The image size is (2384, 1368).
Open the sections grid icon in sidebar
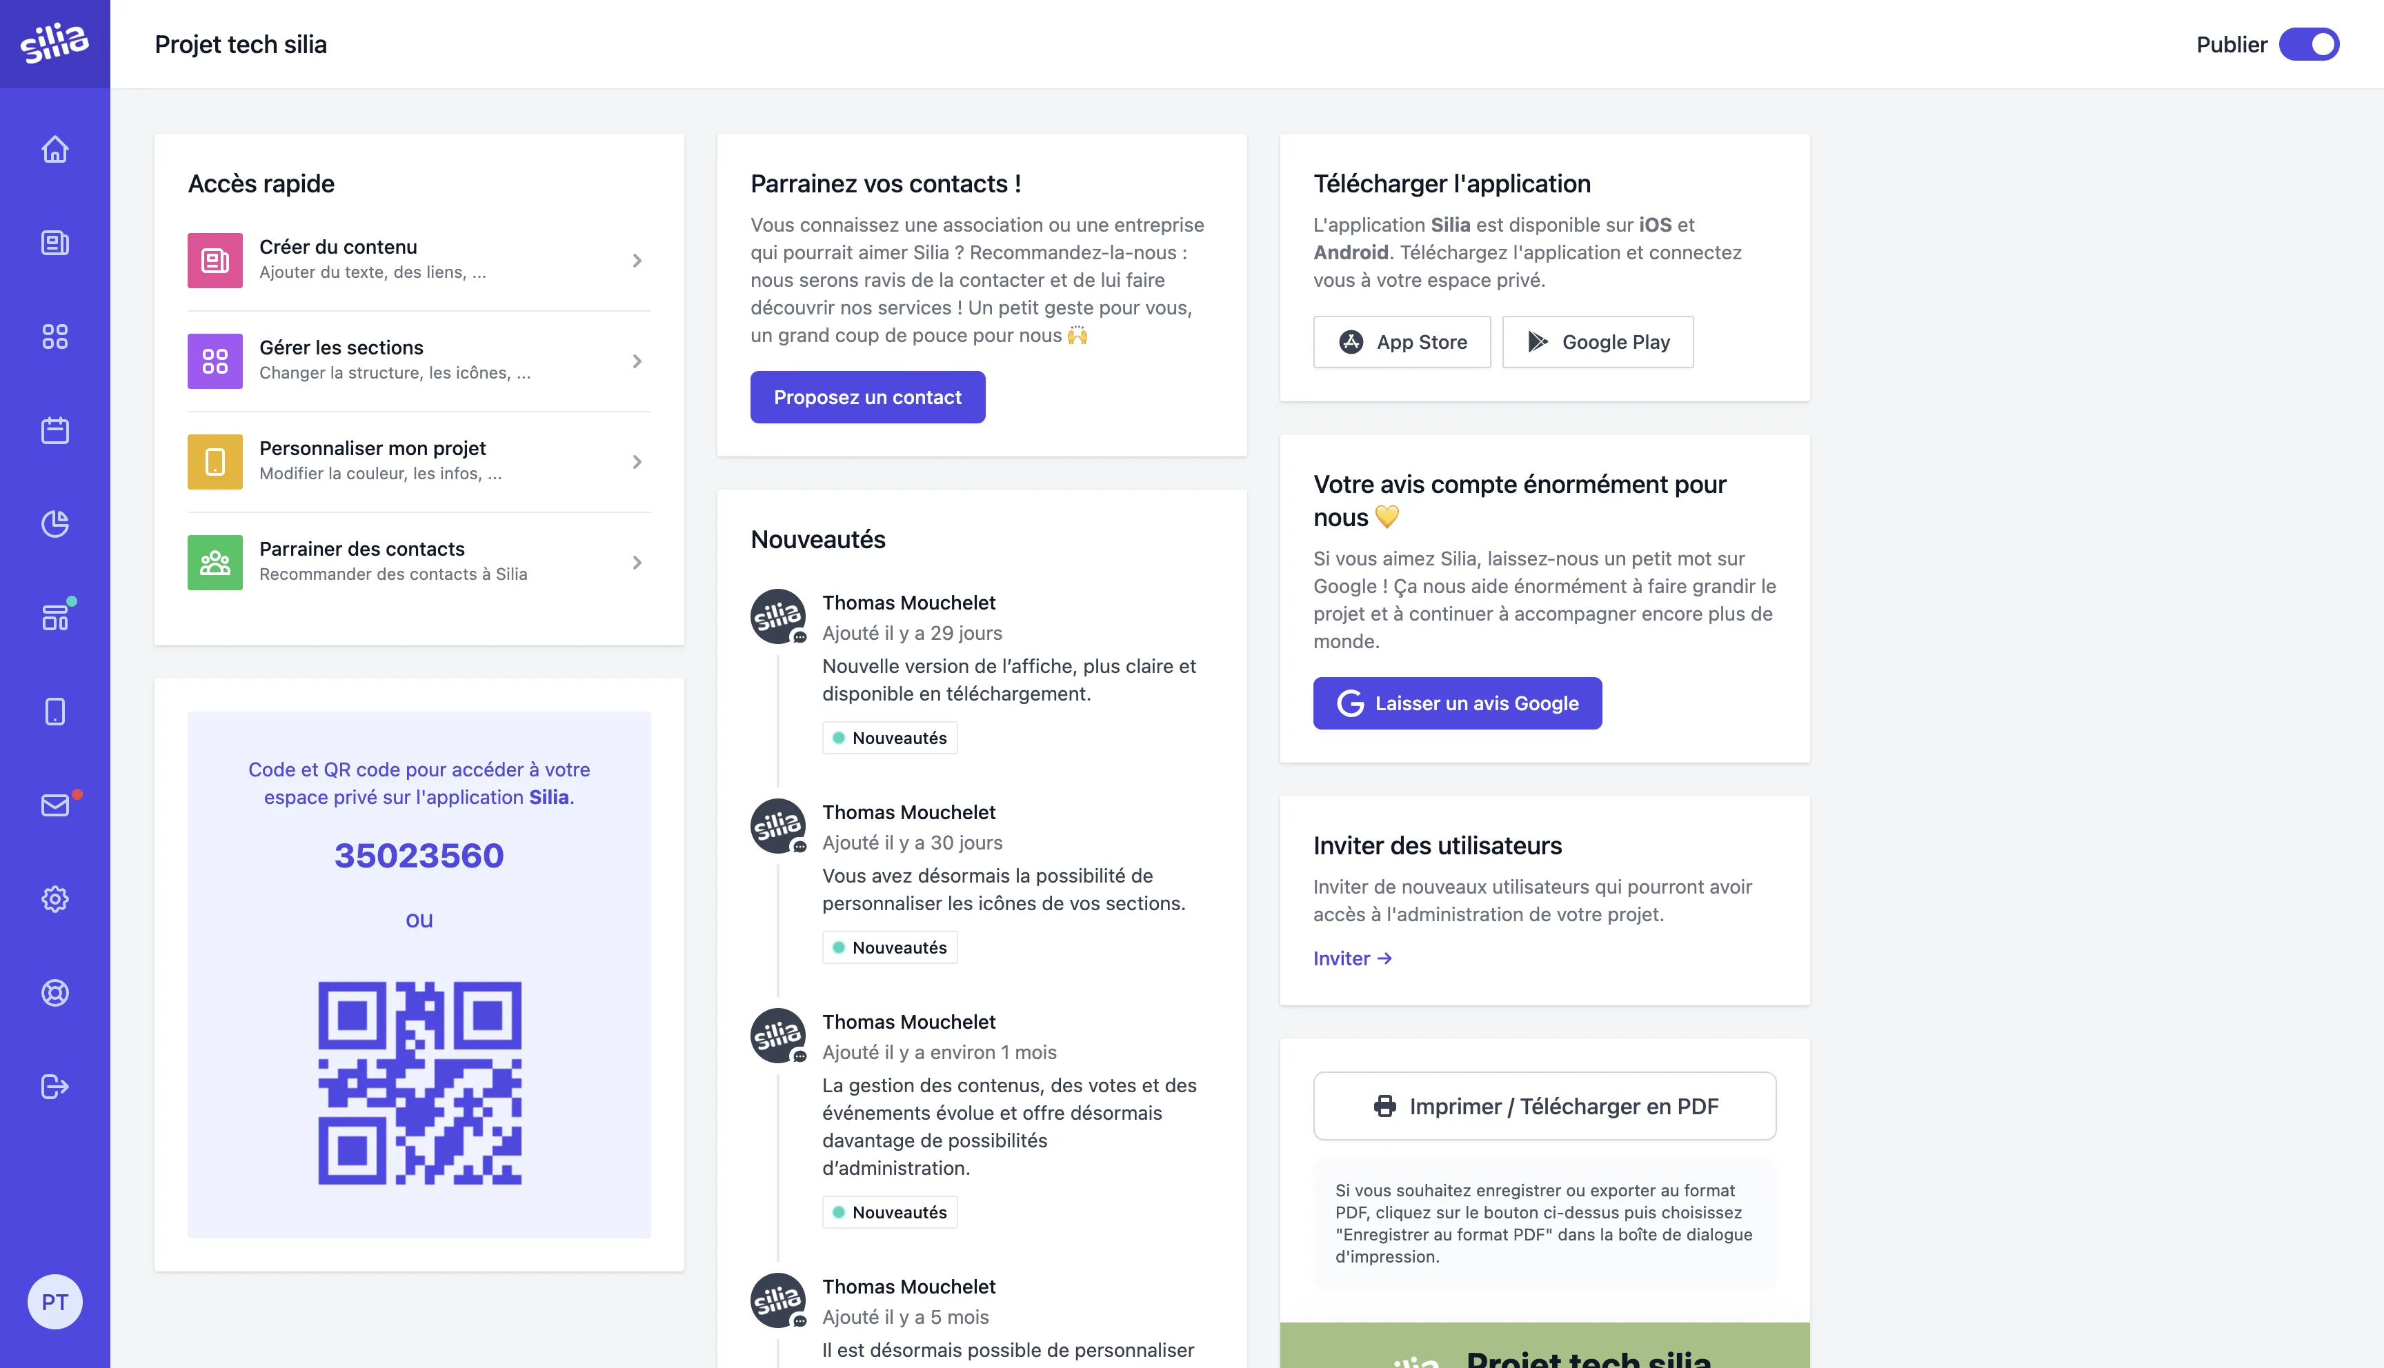tap(54, 336)
